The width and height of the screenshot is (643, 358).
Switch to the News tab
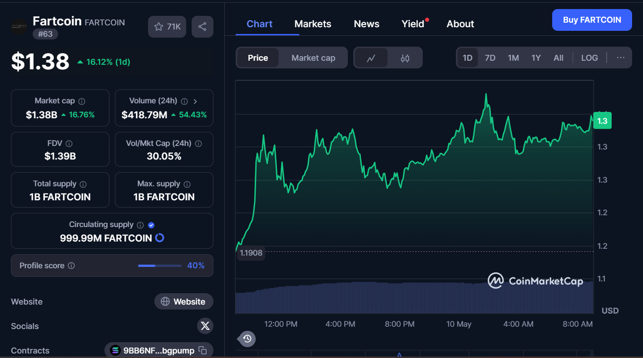(x=366, y=24)
